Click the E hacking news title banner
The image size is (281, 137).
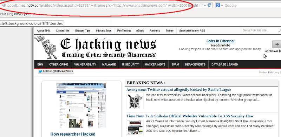point(108,48)
